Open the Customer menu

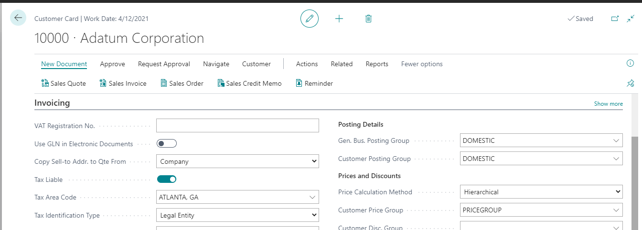click(x=257, y=64)
